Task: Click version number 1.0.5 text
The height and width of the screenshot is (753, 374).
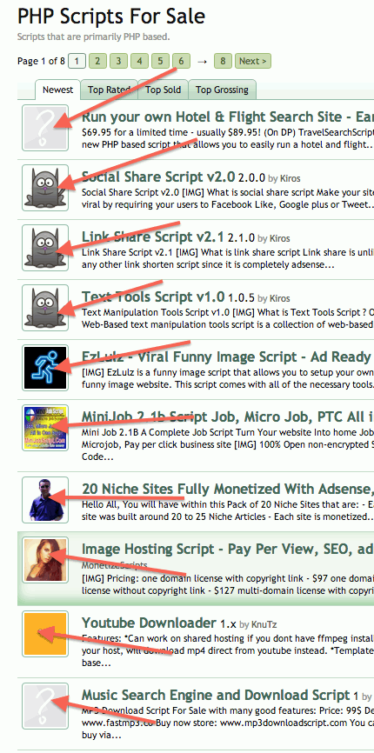Action: coord(242,297)
